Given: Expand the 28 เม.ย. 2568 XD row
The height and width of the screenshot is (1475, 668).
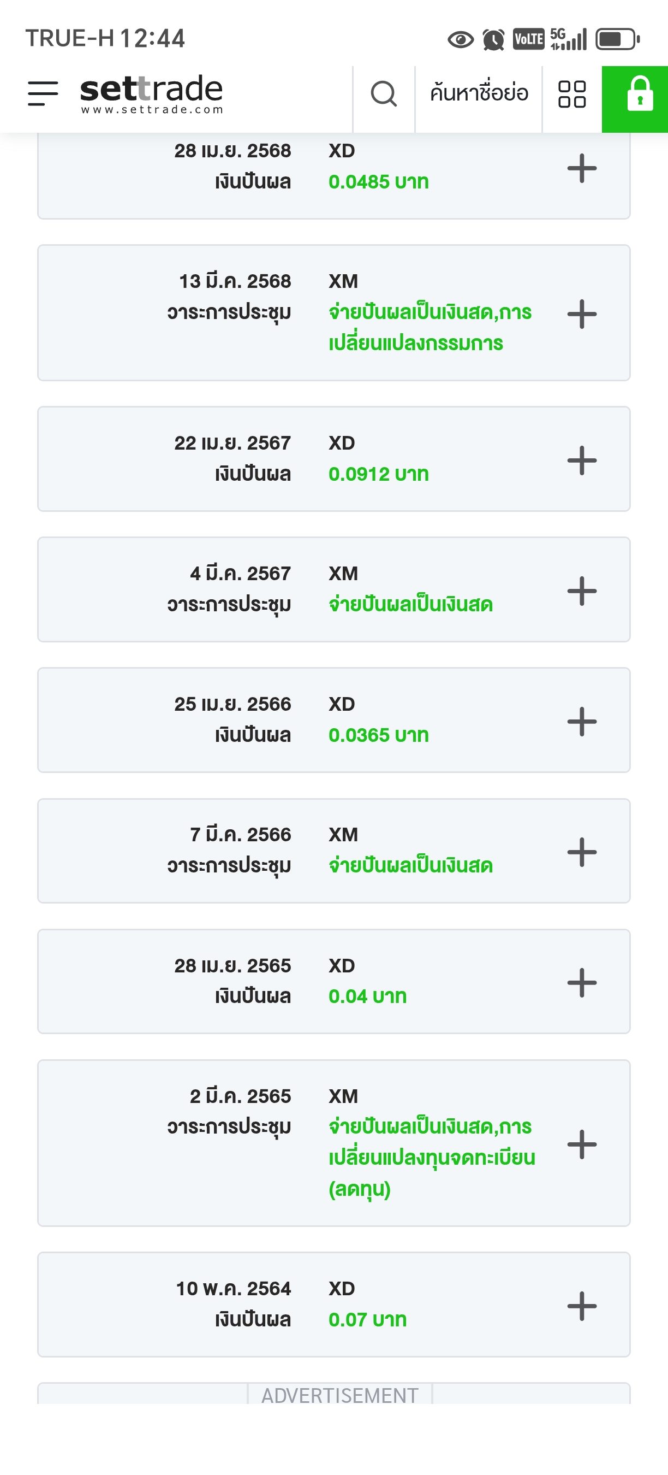Looking at the screenshot, I should tap(582, 168).
